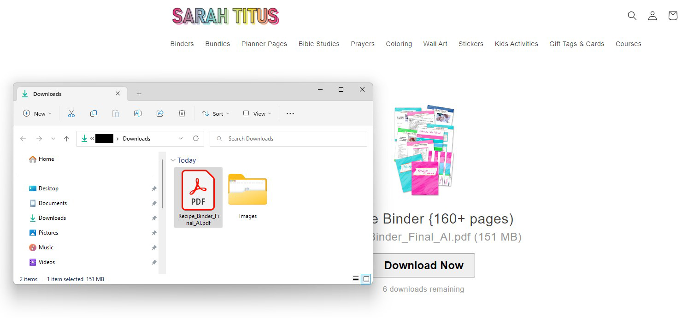Click the Copy icon in Explorer toolbar
688x318 pixels.
[x=94, y=113]
